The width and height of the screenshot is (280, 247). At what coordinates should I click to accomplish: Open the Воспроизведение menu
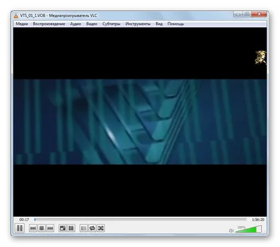pos(49,24)
